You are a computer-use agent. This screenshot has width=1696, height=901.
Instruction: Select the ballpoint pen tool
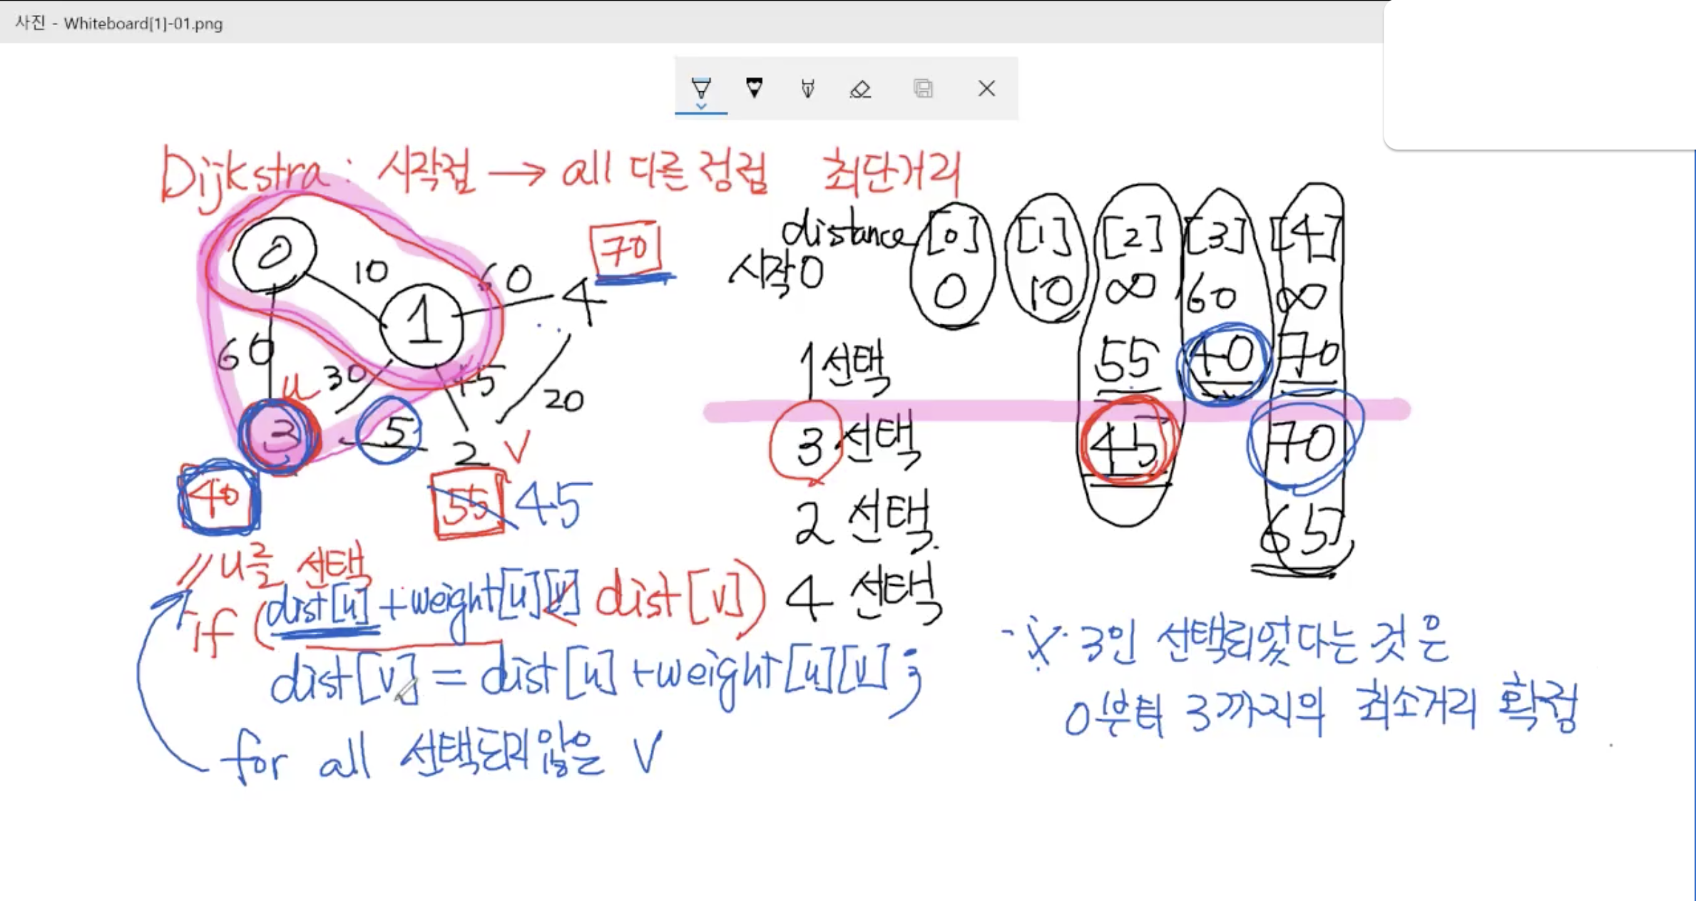701,88
